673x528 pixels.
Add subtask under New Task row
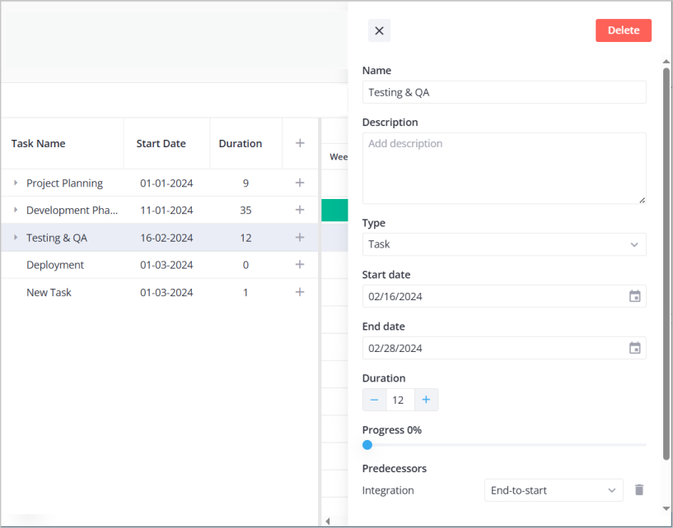300,292
